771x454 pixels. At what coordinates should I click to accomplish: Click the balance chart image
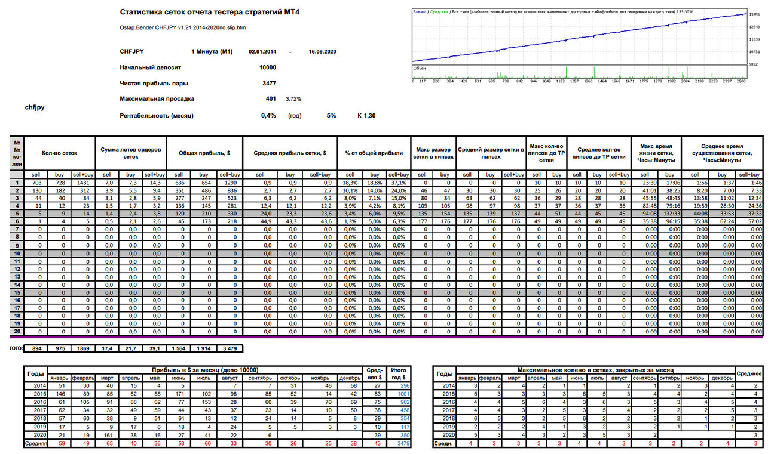580,45
